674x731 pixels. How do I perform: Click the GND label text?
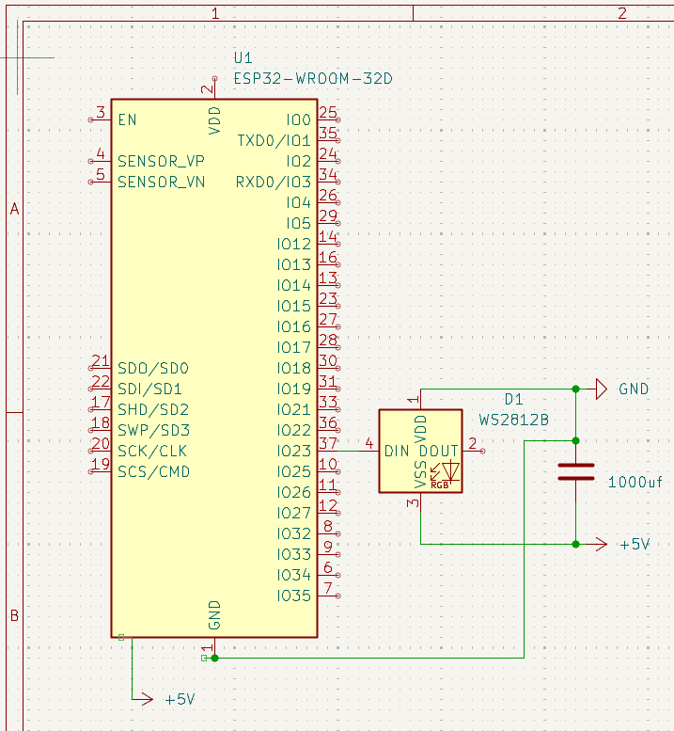[634, 389]
